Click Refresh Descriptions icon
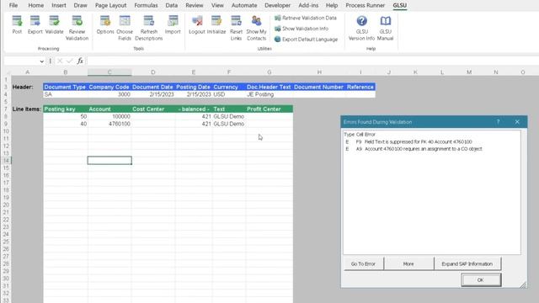The height and width of the screenshot is (303, 539). coord(149,28)
